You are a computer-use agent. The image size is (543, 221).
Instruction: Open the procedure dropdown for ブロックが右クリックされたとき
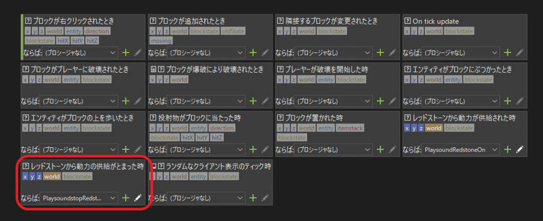[x=80, y=52]
